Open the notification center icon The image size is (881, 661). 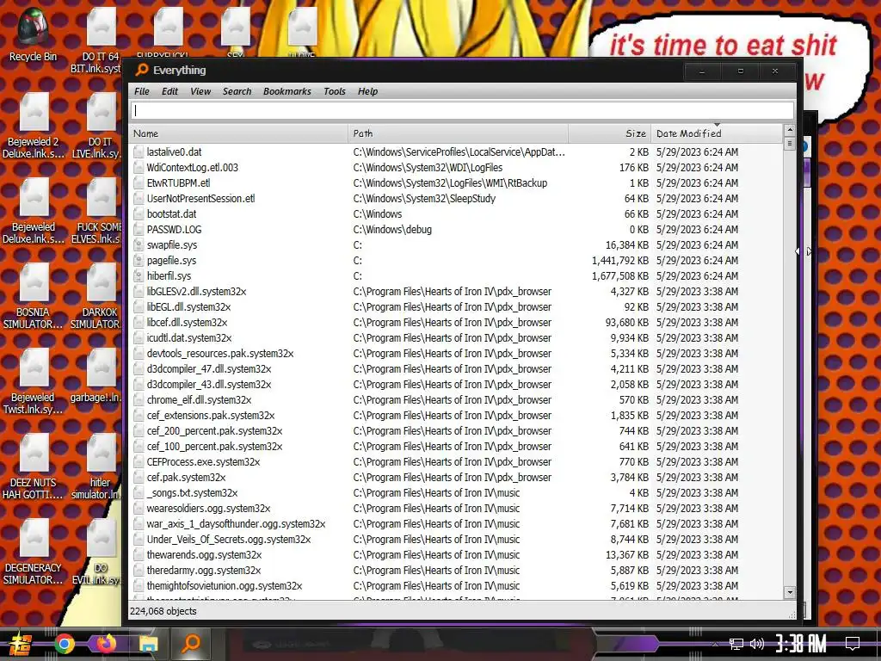(853, 644)
